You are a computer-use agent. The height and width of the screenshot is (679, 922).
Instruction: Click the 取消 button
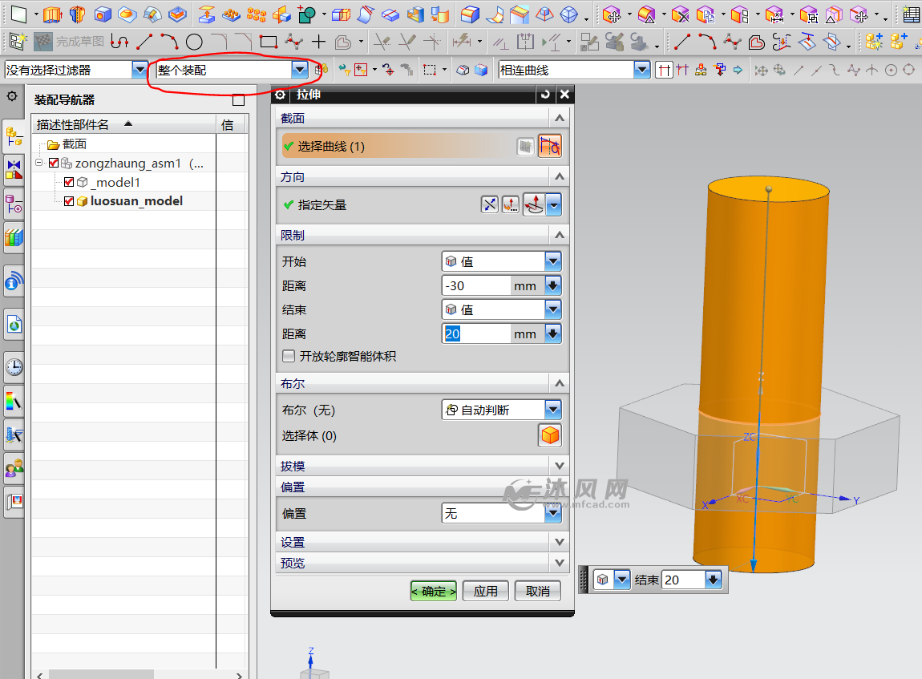pyautogui.click(x=537, y=591)
